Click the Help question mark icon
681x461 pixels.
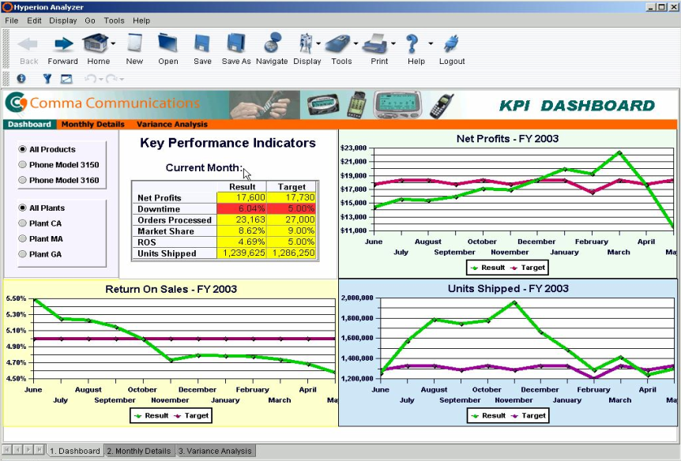coord(412,43)
